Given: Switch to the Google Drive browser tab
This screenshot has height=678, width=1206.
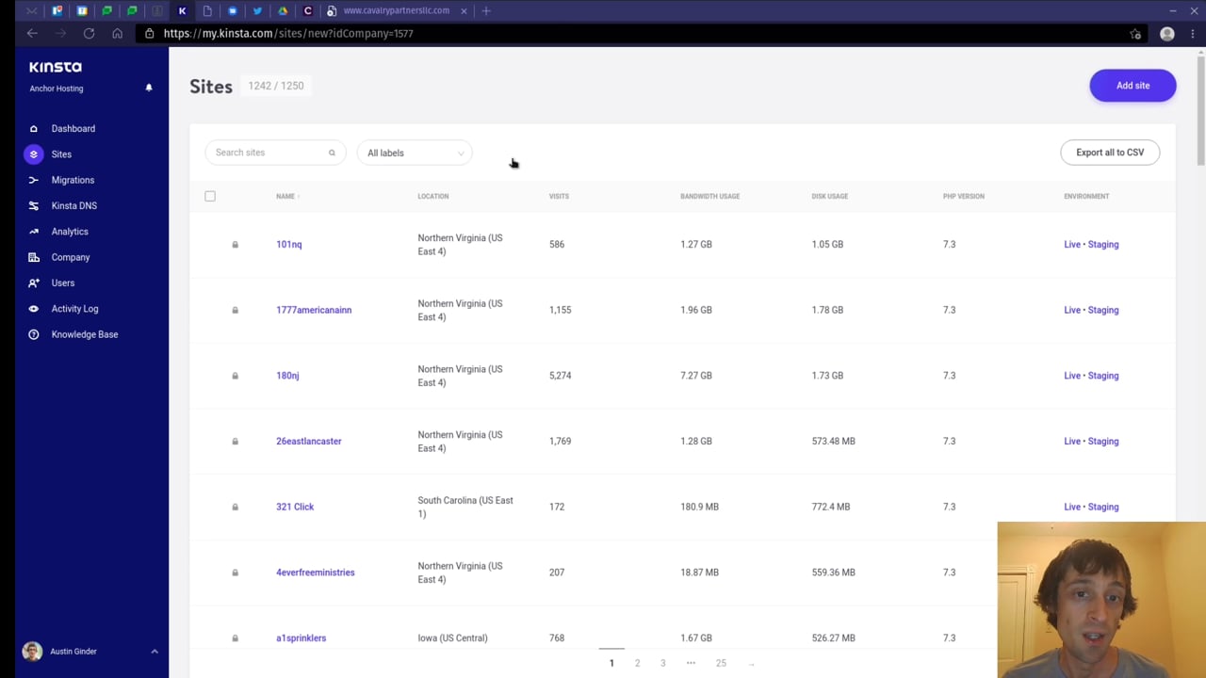Looking at the screenshot, I should click(x=283, y=11).
